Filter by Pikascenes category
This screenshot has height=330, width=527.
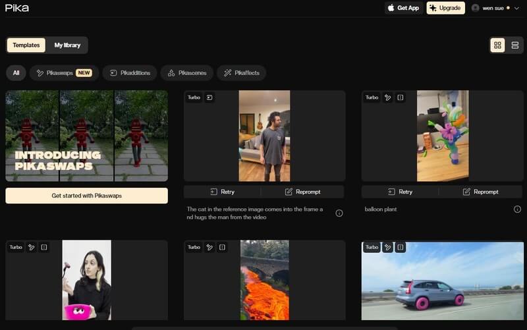coord(187,73)
